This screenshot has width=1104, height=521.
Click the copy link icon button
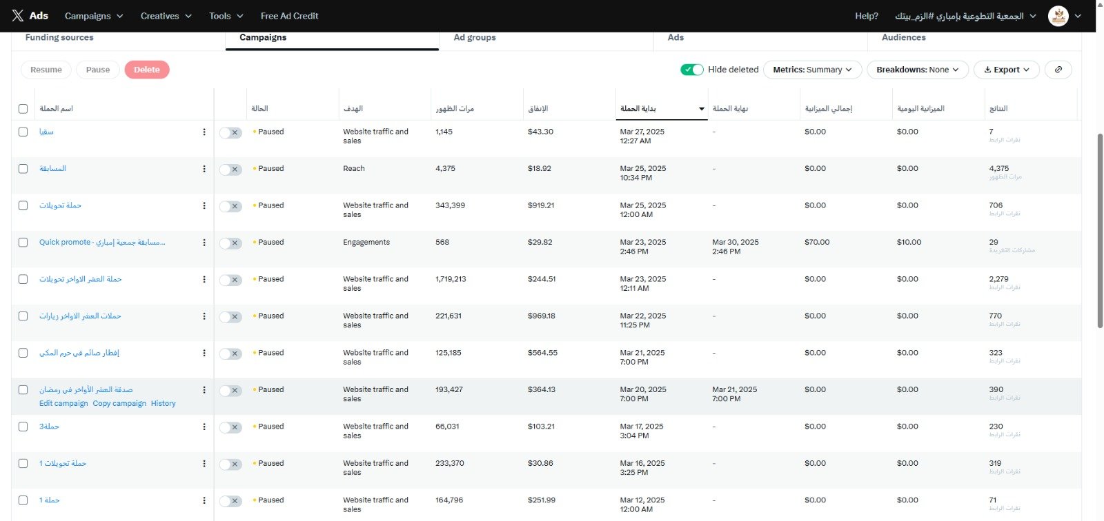point(1058,70)
